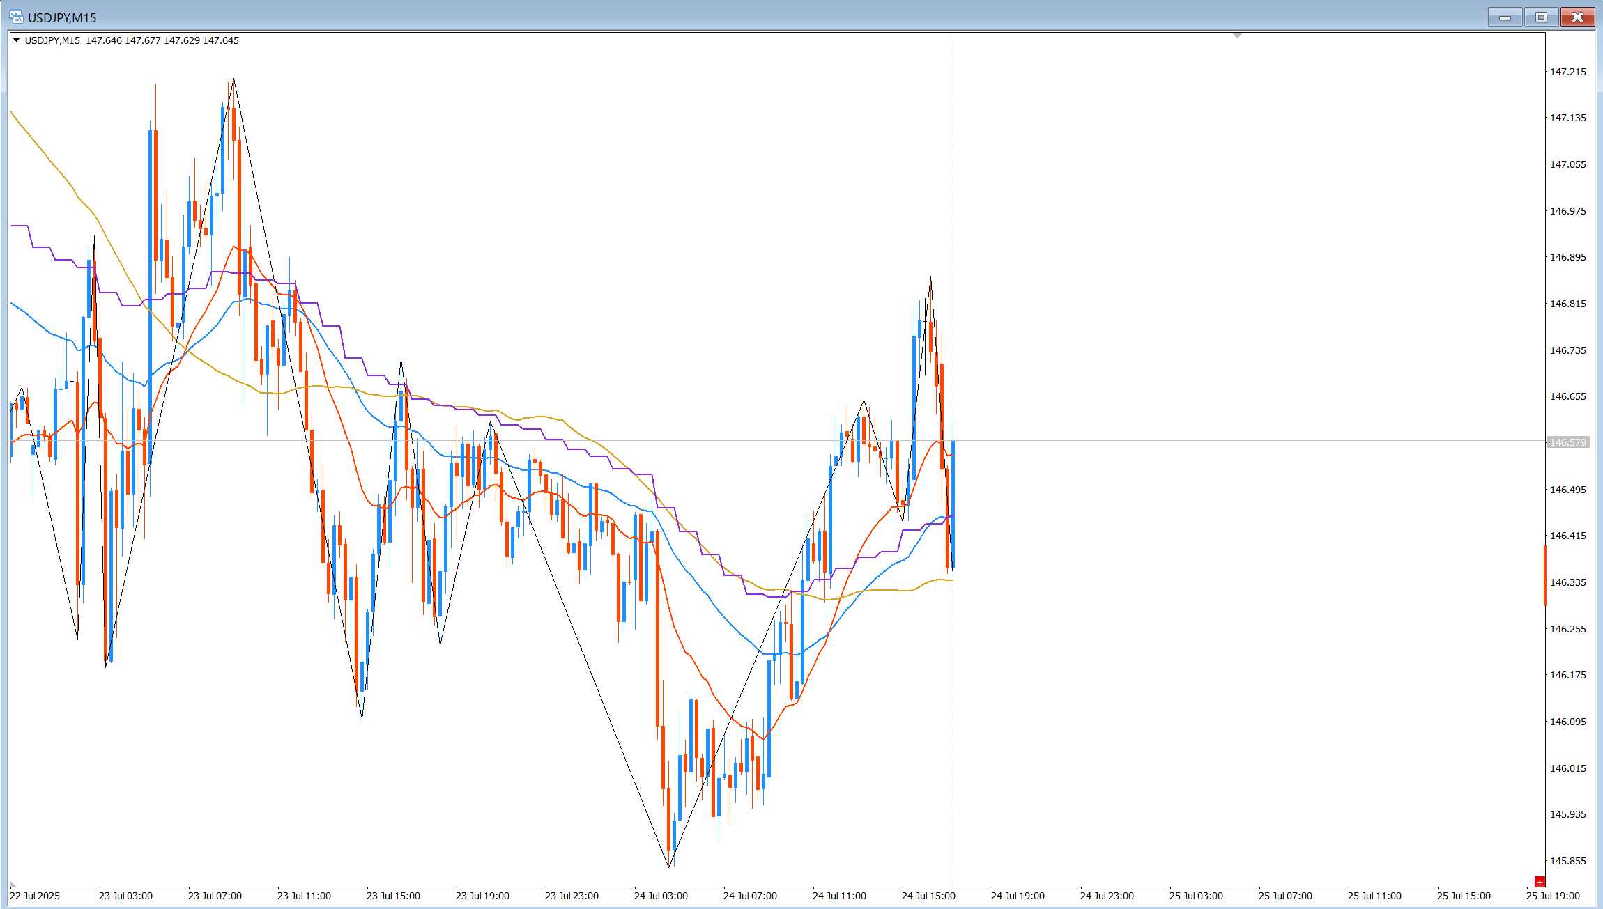Click the 23 Jul 07:00 time label
The height and width of the screenshot is (909, 1603).
pos(215,896)
